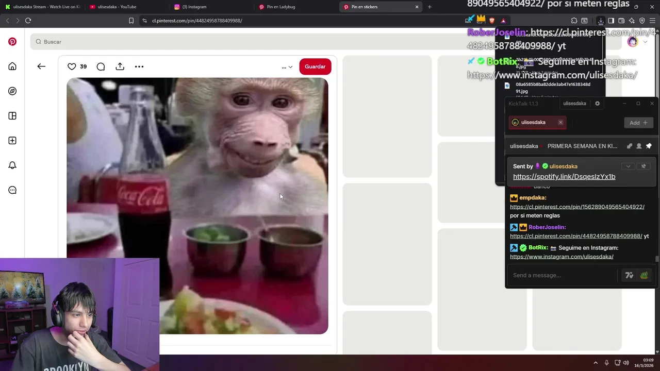Viewport: 660px width, 371px height.
Task: Click the red Guardar button
Action: [x=315, y=66]
